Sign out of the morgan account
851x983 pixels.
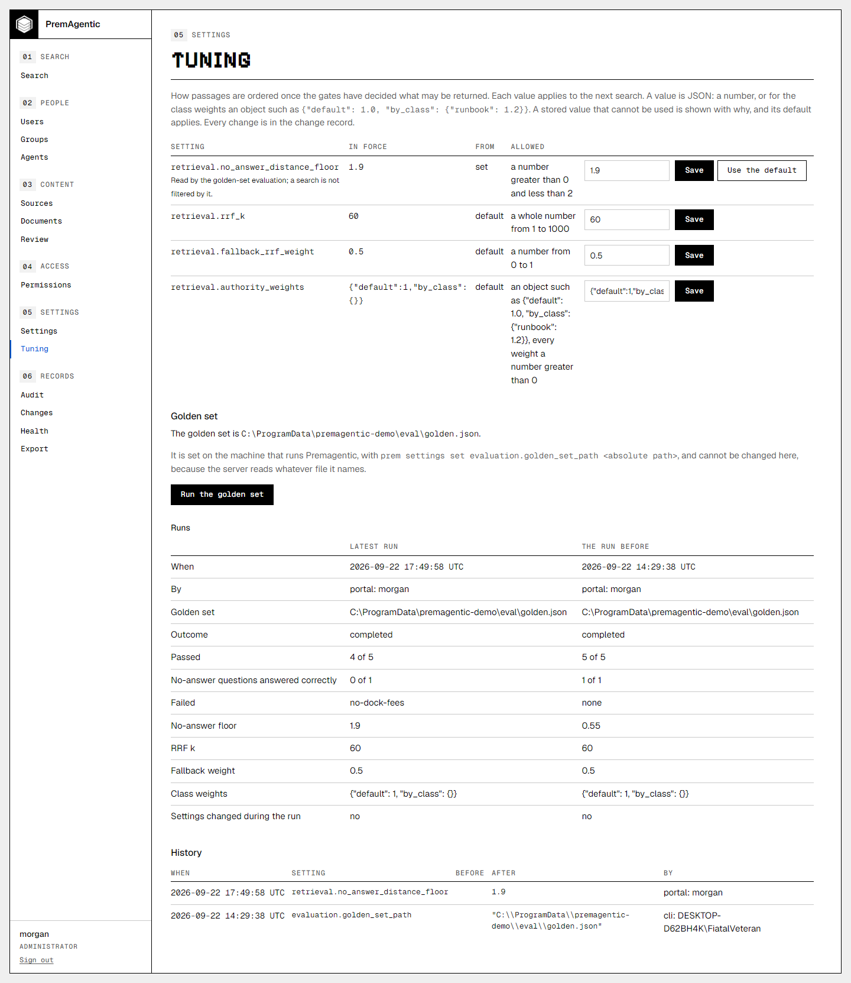pos(37,960)
